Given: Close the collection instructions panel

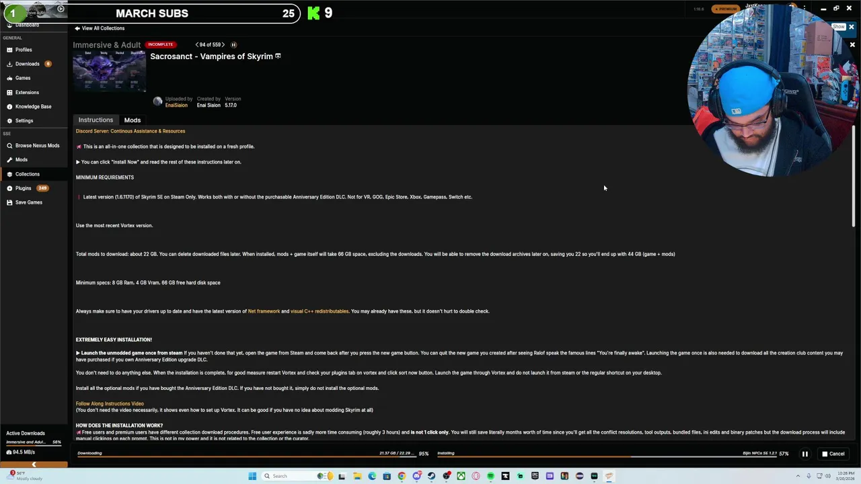Looking at the screenshot, I should 852,45.
